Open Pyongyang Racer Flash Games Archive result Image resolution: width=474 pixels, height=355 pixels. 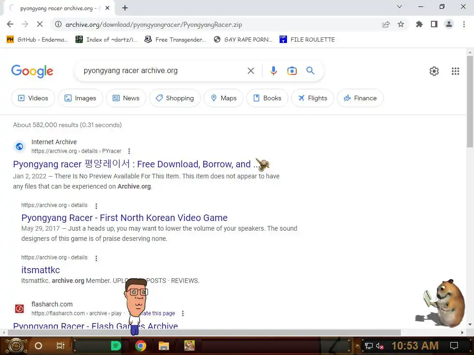[x=95, y=325]
